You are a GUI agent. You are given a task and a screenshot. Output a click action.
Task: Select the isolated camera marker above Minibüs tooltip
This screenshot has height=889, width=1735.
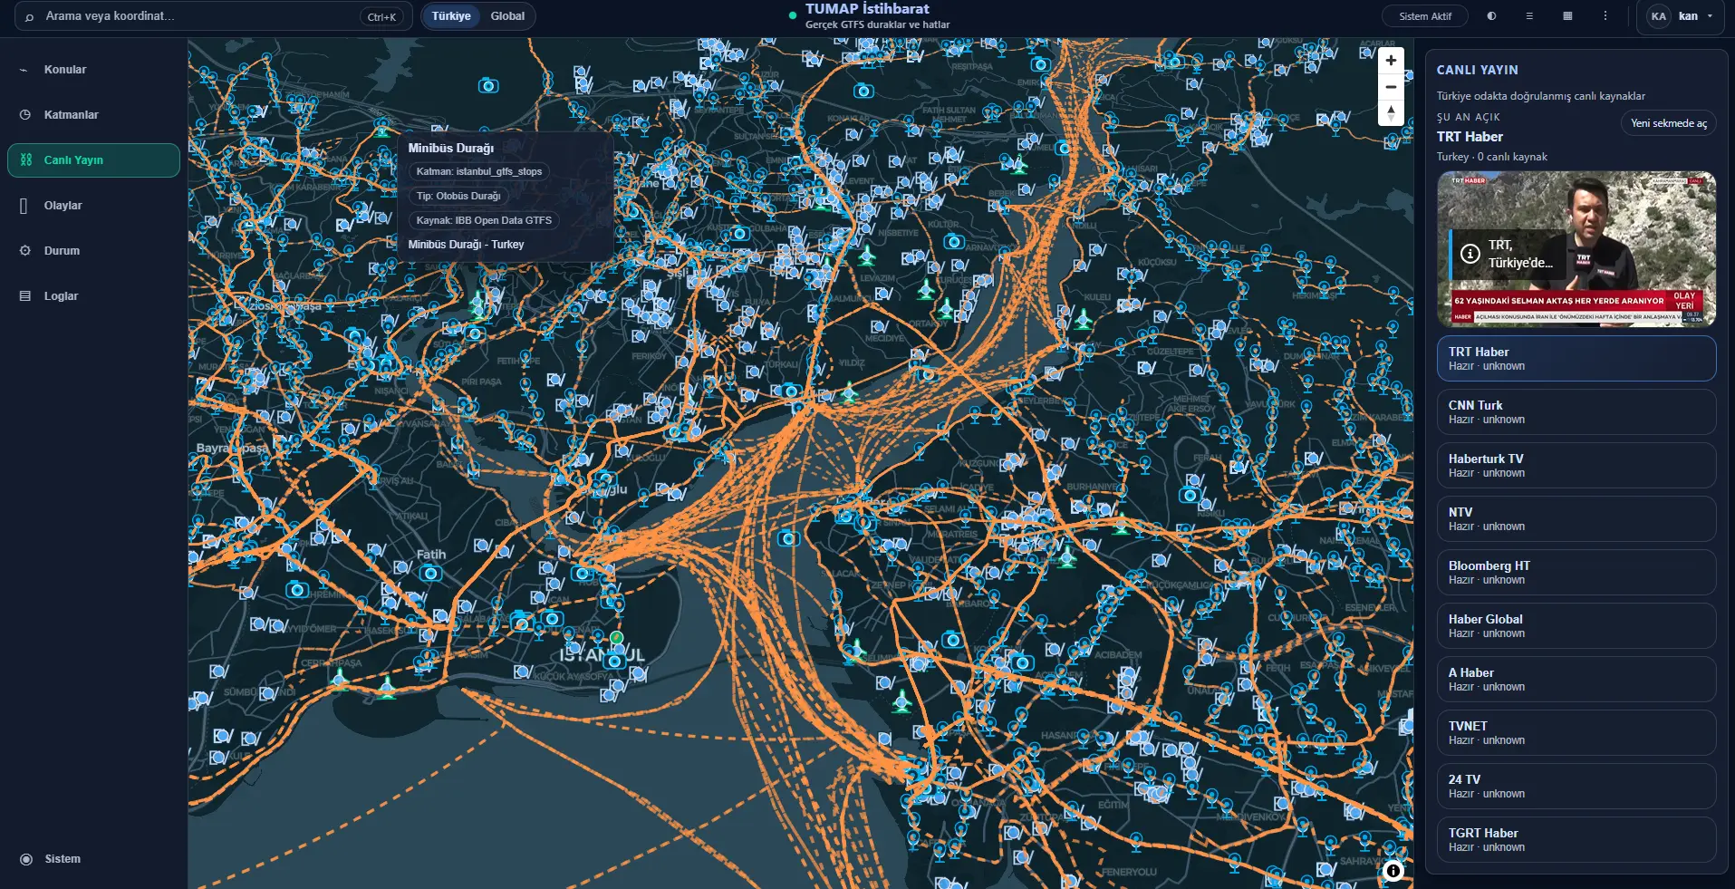pyautogui.click(x=488, y=86)
